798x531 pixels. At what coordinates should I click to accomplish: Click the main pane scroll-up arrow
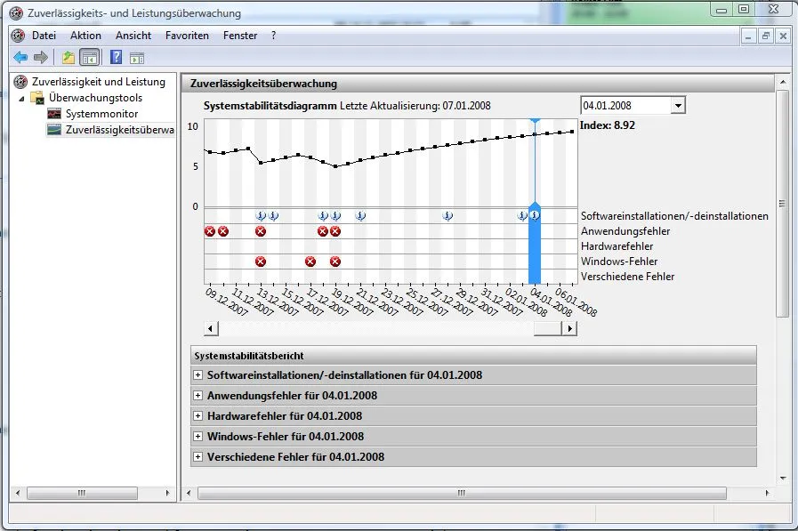coord(783,82)
